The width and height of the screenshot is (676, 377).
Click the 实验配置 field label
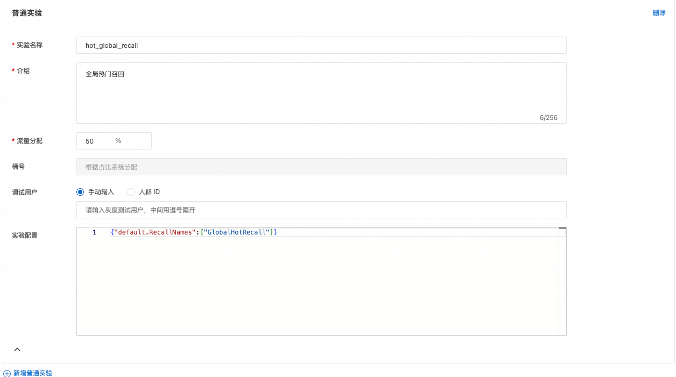click(25, 236)
